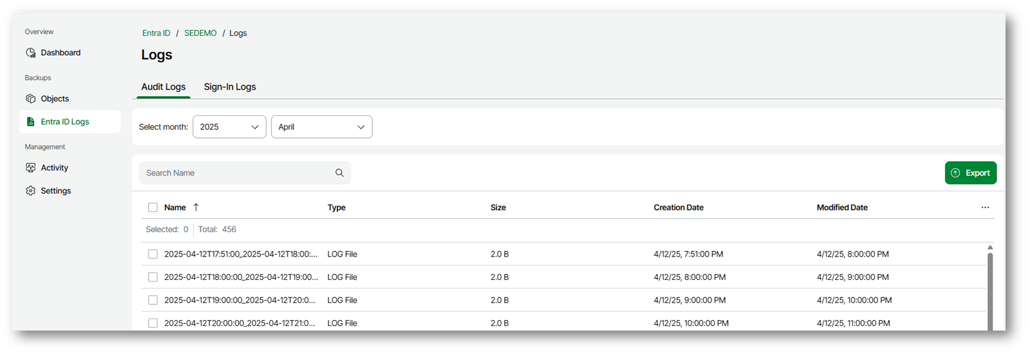Tick the 2025-04-12T18:00:00 log checkbox
Image resolution: width=1030 pixels, height=355 pixels.
coord(153,277)
